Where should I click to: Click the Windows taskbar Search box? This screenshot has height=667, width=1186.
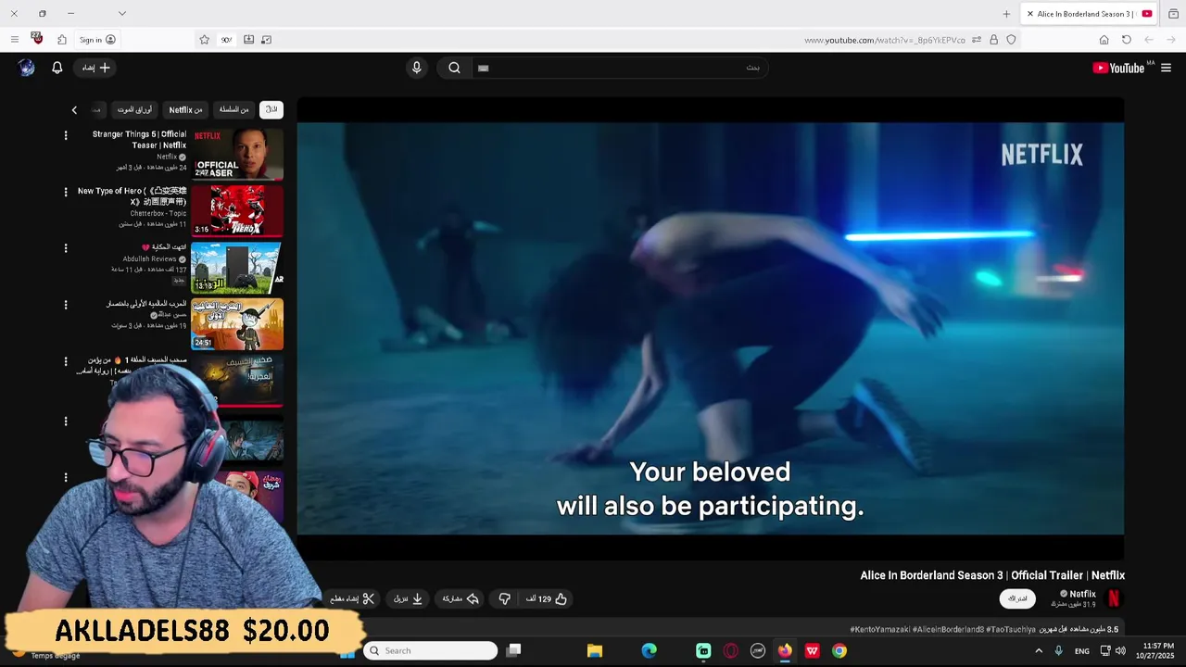tap(430, 650)
